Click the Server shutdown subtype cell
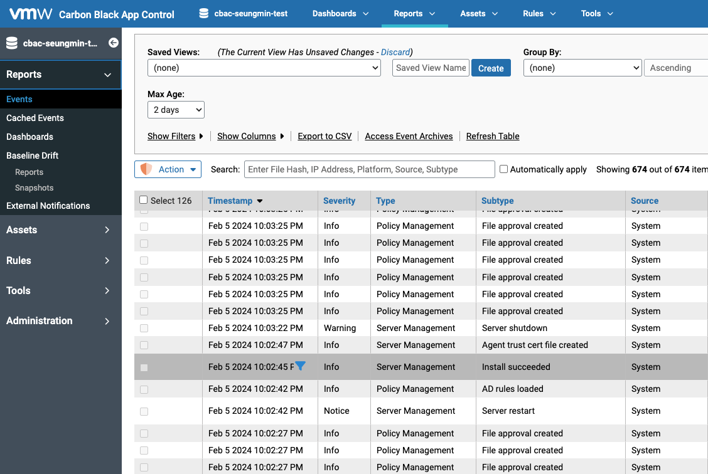 click(x=514, y=328)
